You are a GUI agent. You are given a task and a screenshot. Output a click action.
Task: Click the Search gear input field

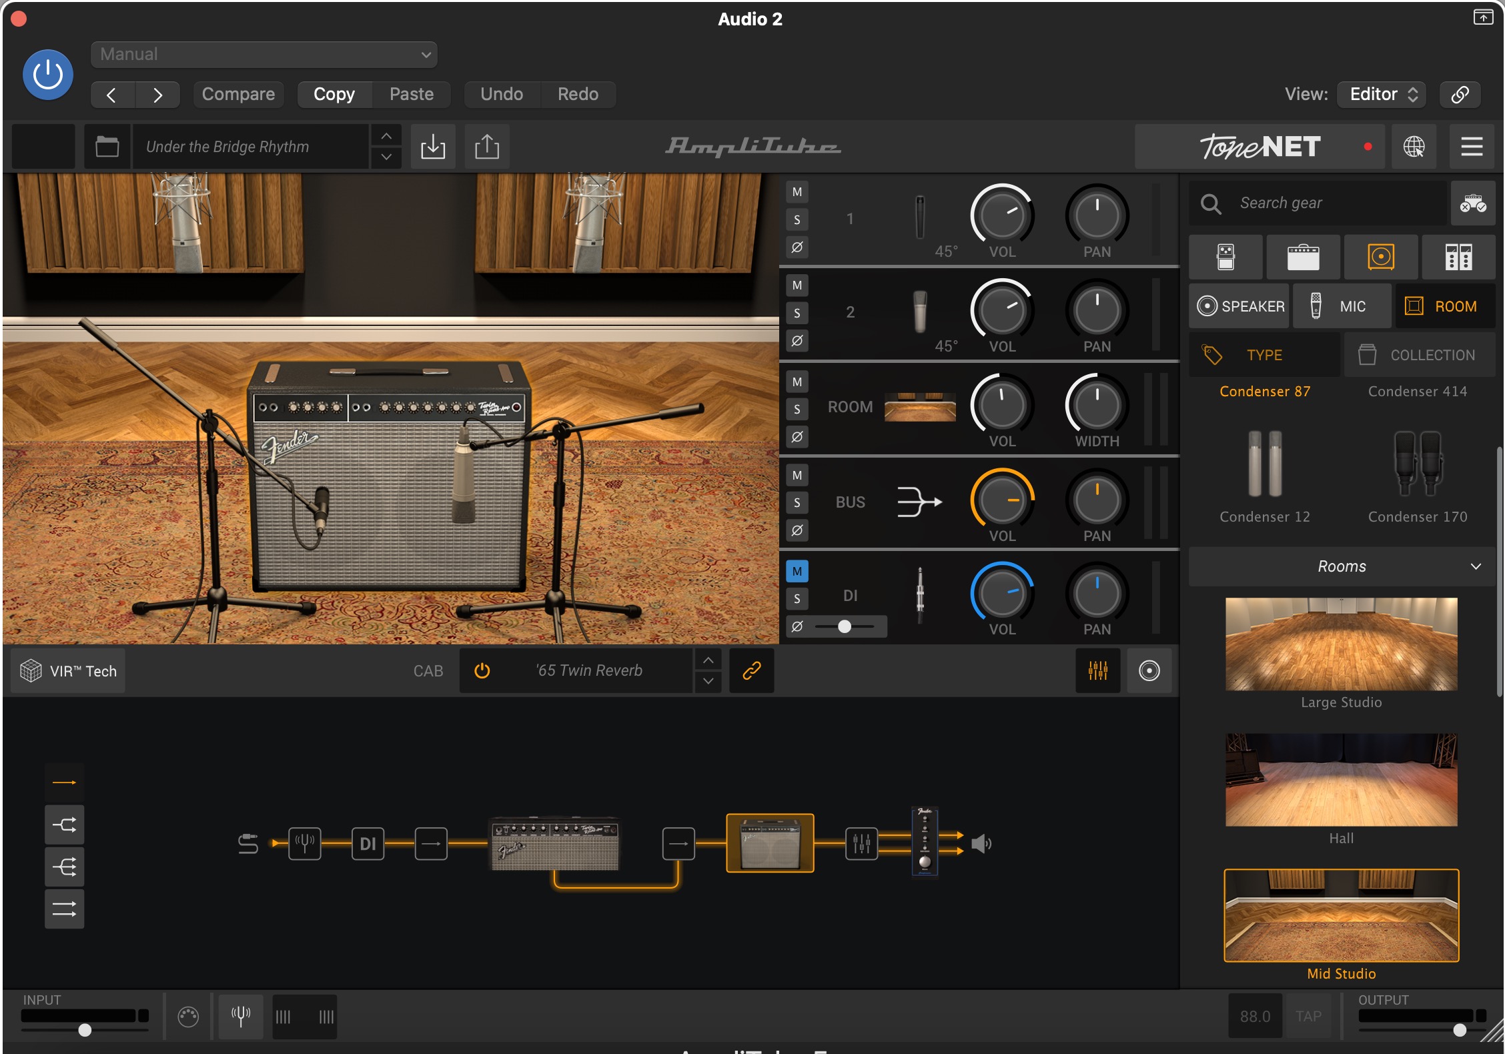[x=1320, y=203]
